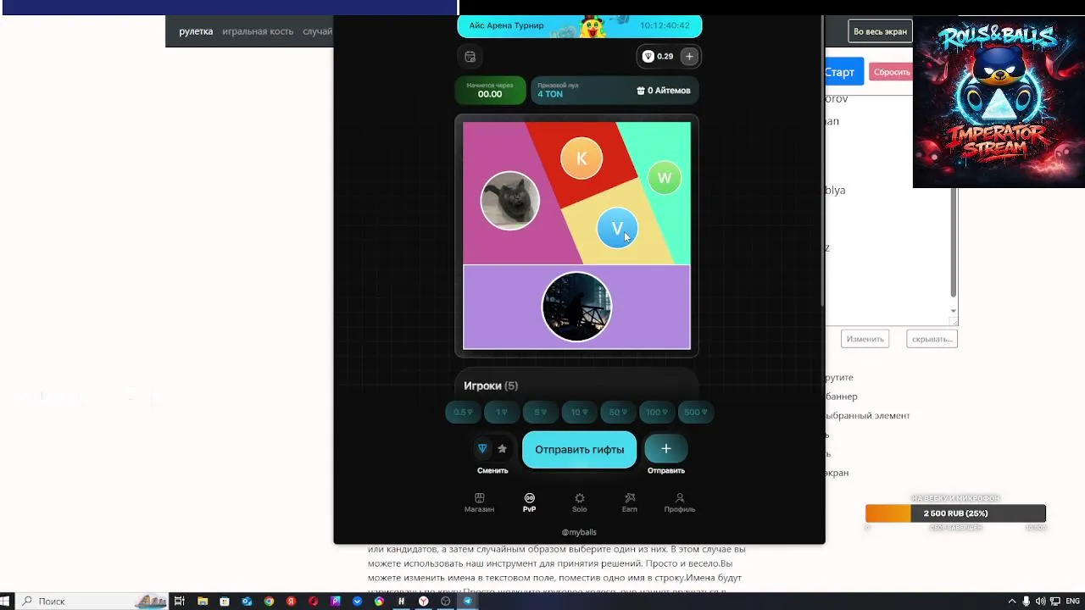Click the 2 500 RUB donation progress bar
This screenshot has height=610, width=1085.
pyautogui.click(x=955, y=513)
